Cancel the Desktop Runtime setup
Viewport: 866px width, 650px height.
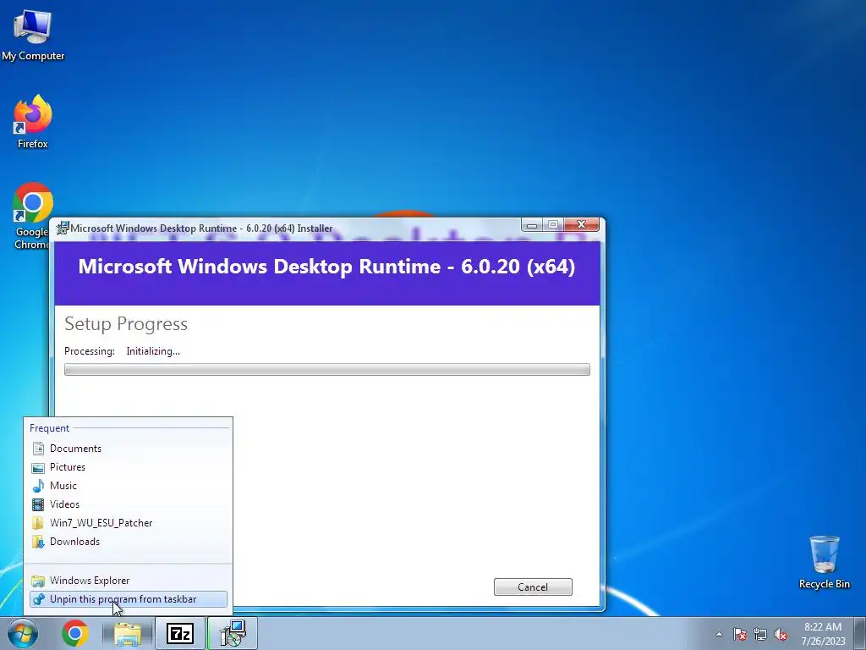coord(533,587)
